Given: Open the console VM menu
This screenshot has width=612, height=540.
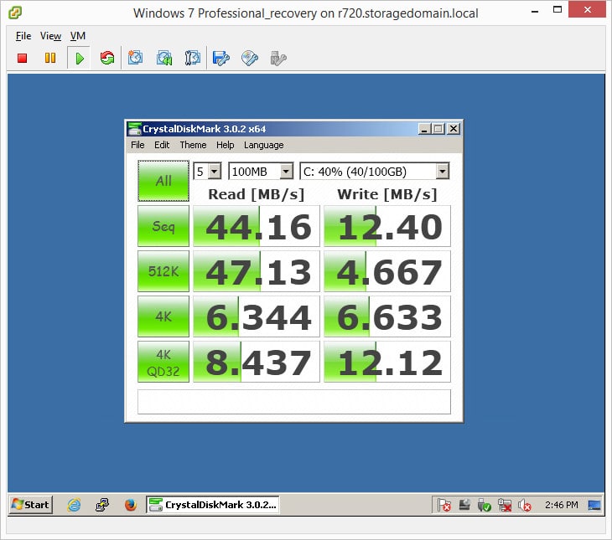Looking at the screenshot, I should pyautogui.click(x=78, y=36).
